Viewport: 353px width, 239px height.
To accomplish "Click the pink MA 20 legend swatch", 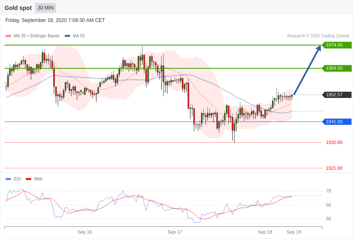I will (8, 36).
